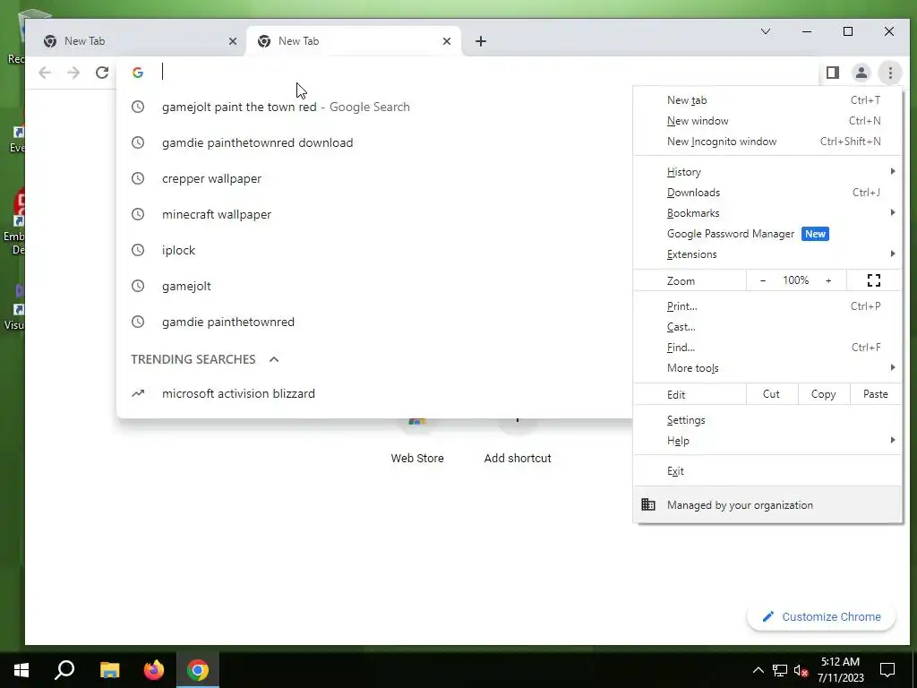Open the profile avatar icon
The height and width of the screenshot is (688, 917).
(x=861, y=73)
